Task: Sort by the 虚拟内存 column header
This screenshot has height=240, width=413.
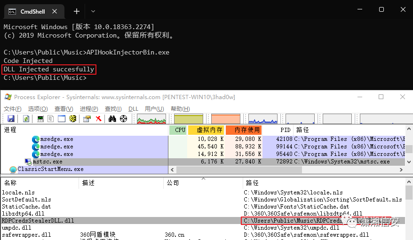Action: click(x=206, y=130)
